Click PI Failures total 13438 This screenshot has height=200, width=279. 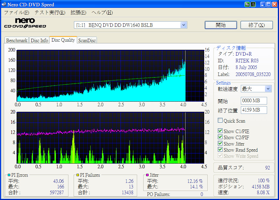pyautogui.click(x=128, y=192)
